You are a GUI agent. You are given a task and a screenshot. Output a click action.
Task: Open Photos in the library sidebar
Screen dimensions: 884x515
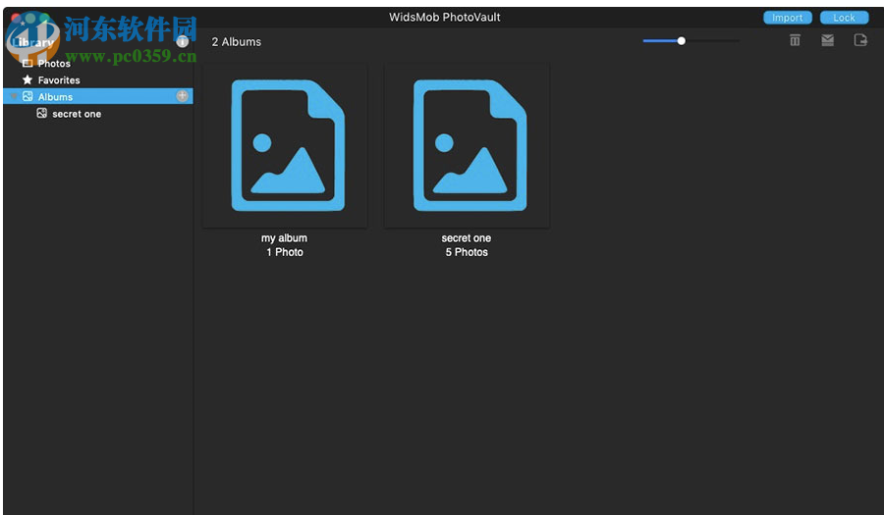point(54,64)
